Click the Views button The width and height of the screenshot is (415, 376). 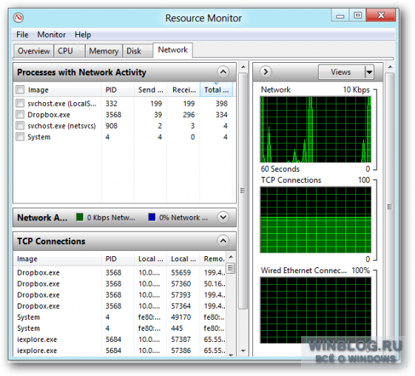(x=341, y=72)
